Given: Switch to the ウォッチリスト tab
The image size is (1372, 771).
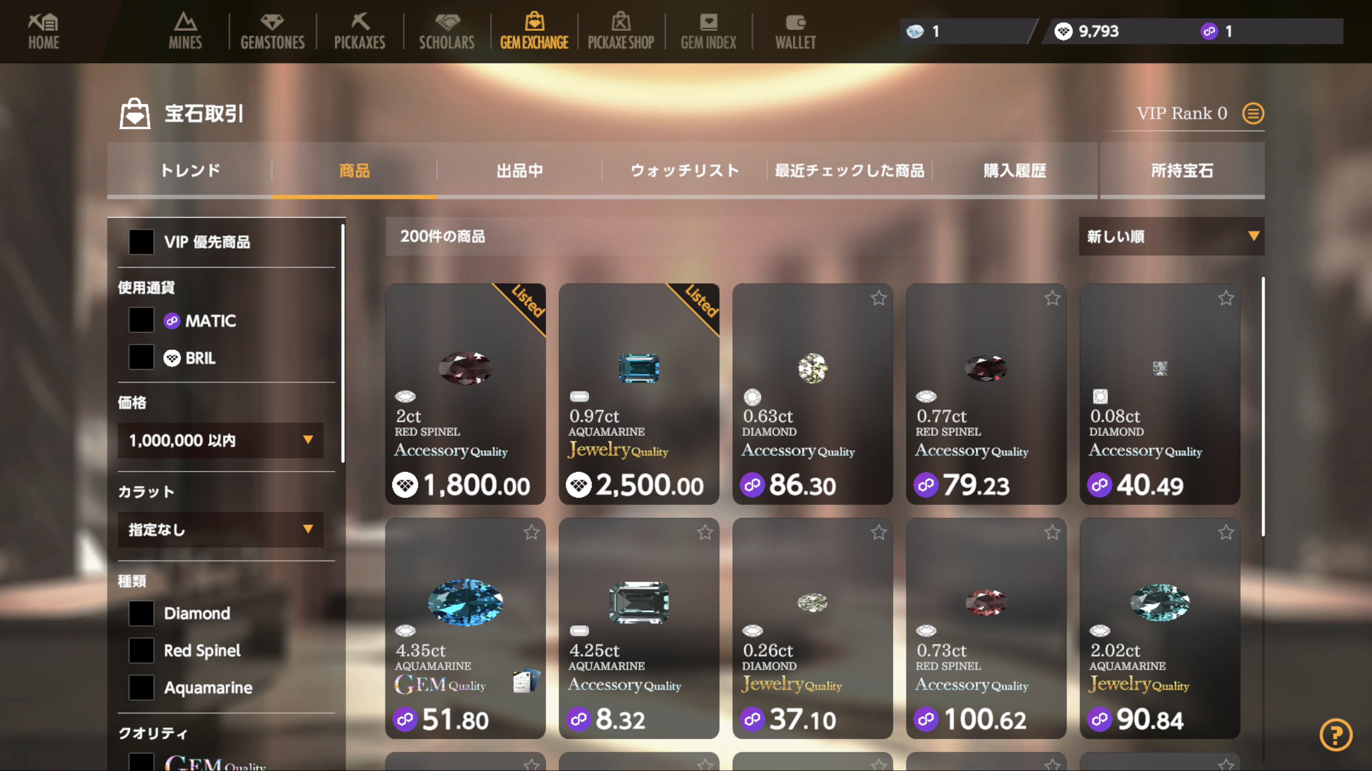Looking at the screenshot, I should [x=684, y=171].
